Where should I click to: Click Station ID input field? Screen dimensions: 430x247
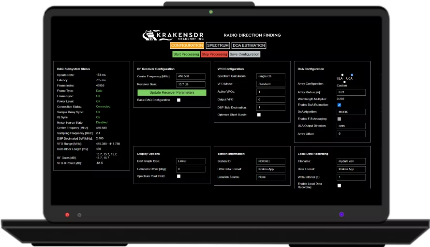tap(271, 161)
